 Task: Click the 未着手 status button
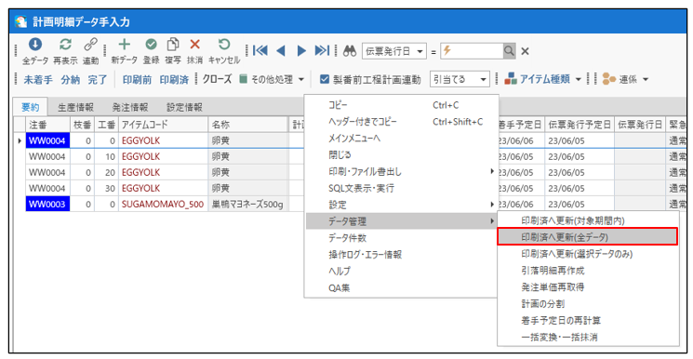(x=37, y=80)
